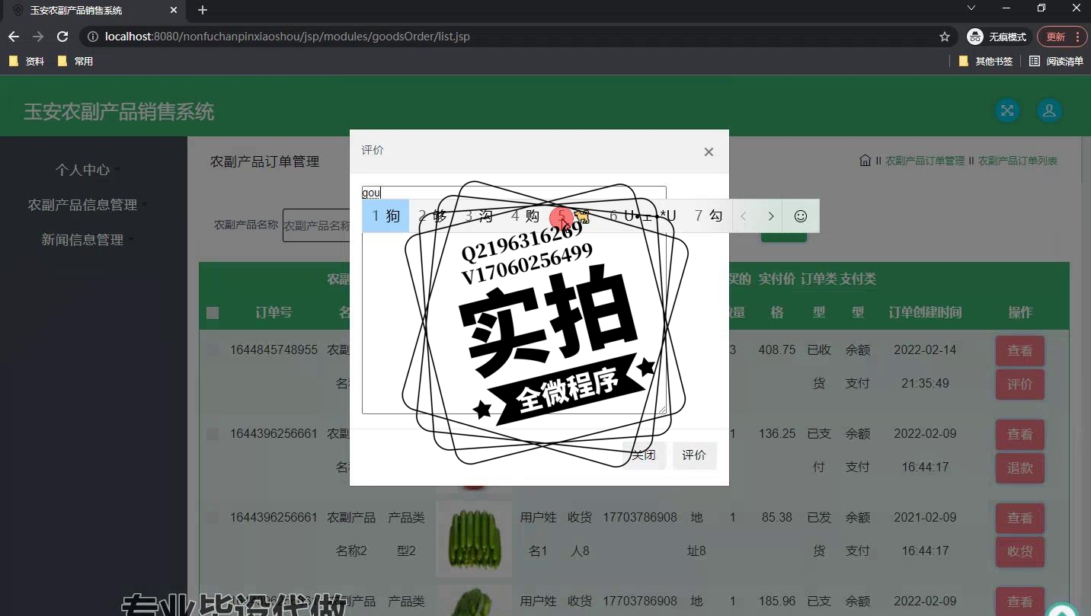Expand 农副产品信息管理 sidebar menu
Image resolution: width=1091 pixels, height=616 pixels.
pyautogui.click(x=86, y=205)
